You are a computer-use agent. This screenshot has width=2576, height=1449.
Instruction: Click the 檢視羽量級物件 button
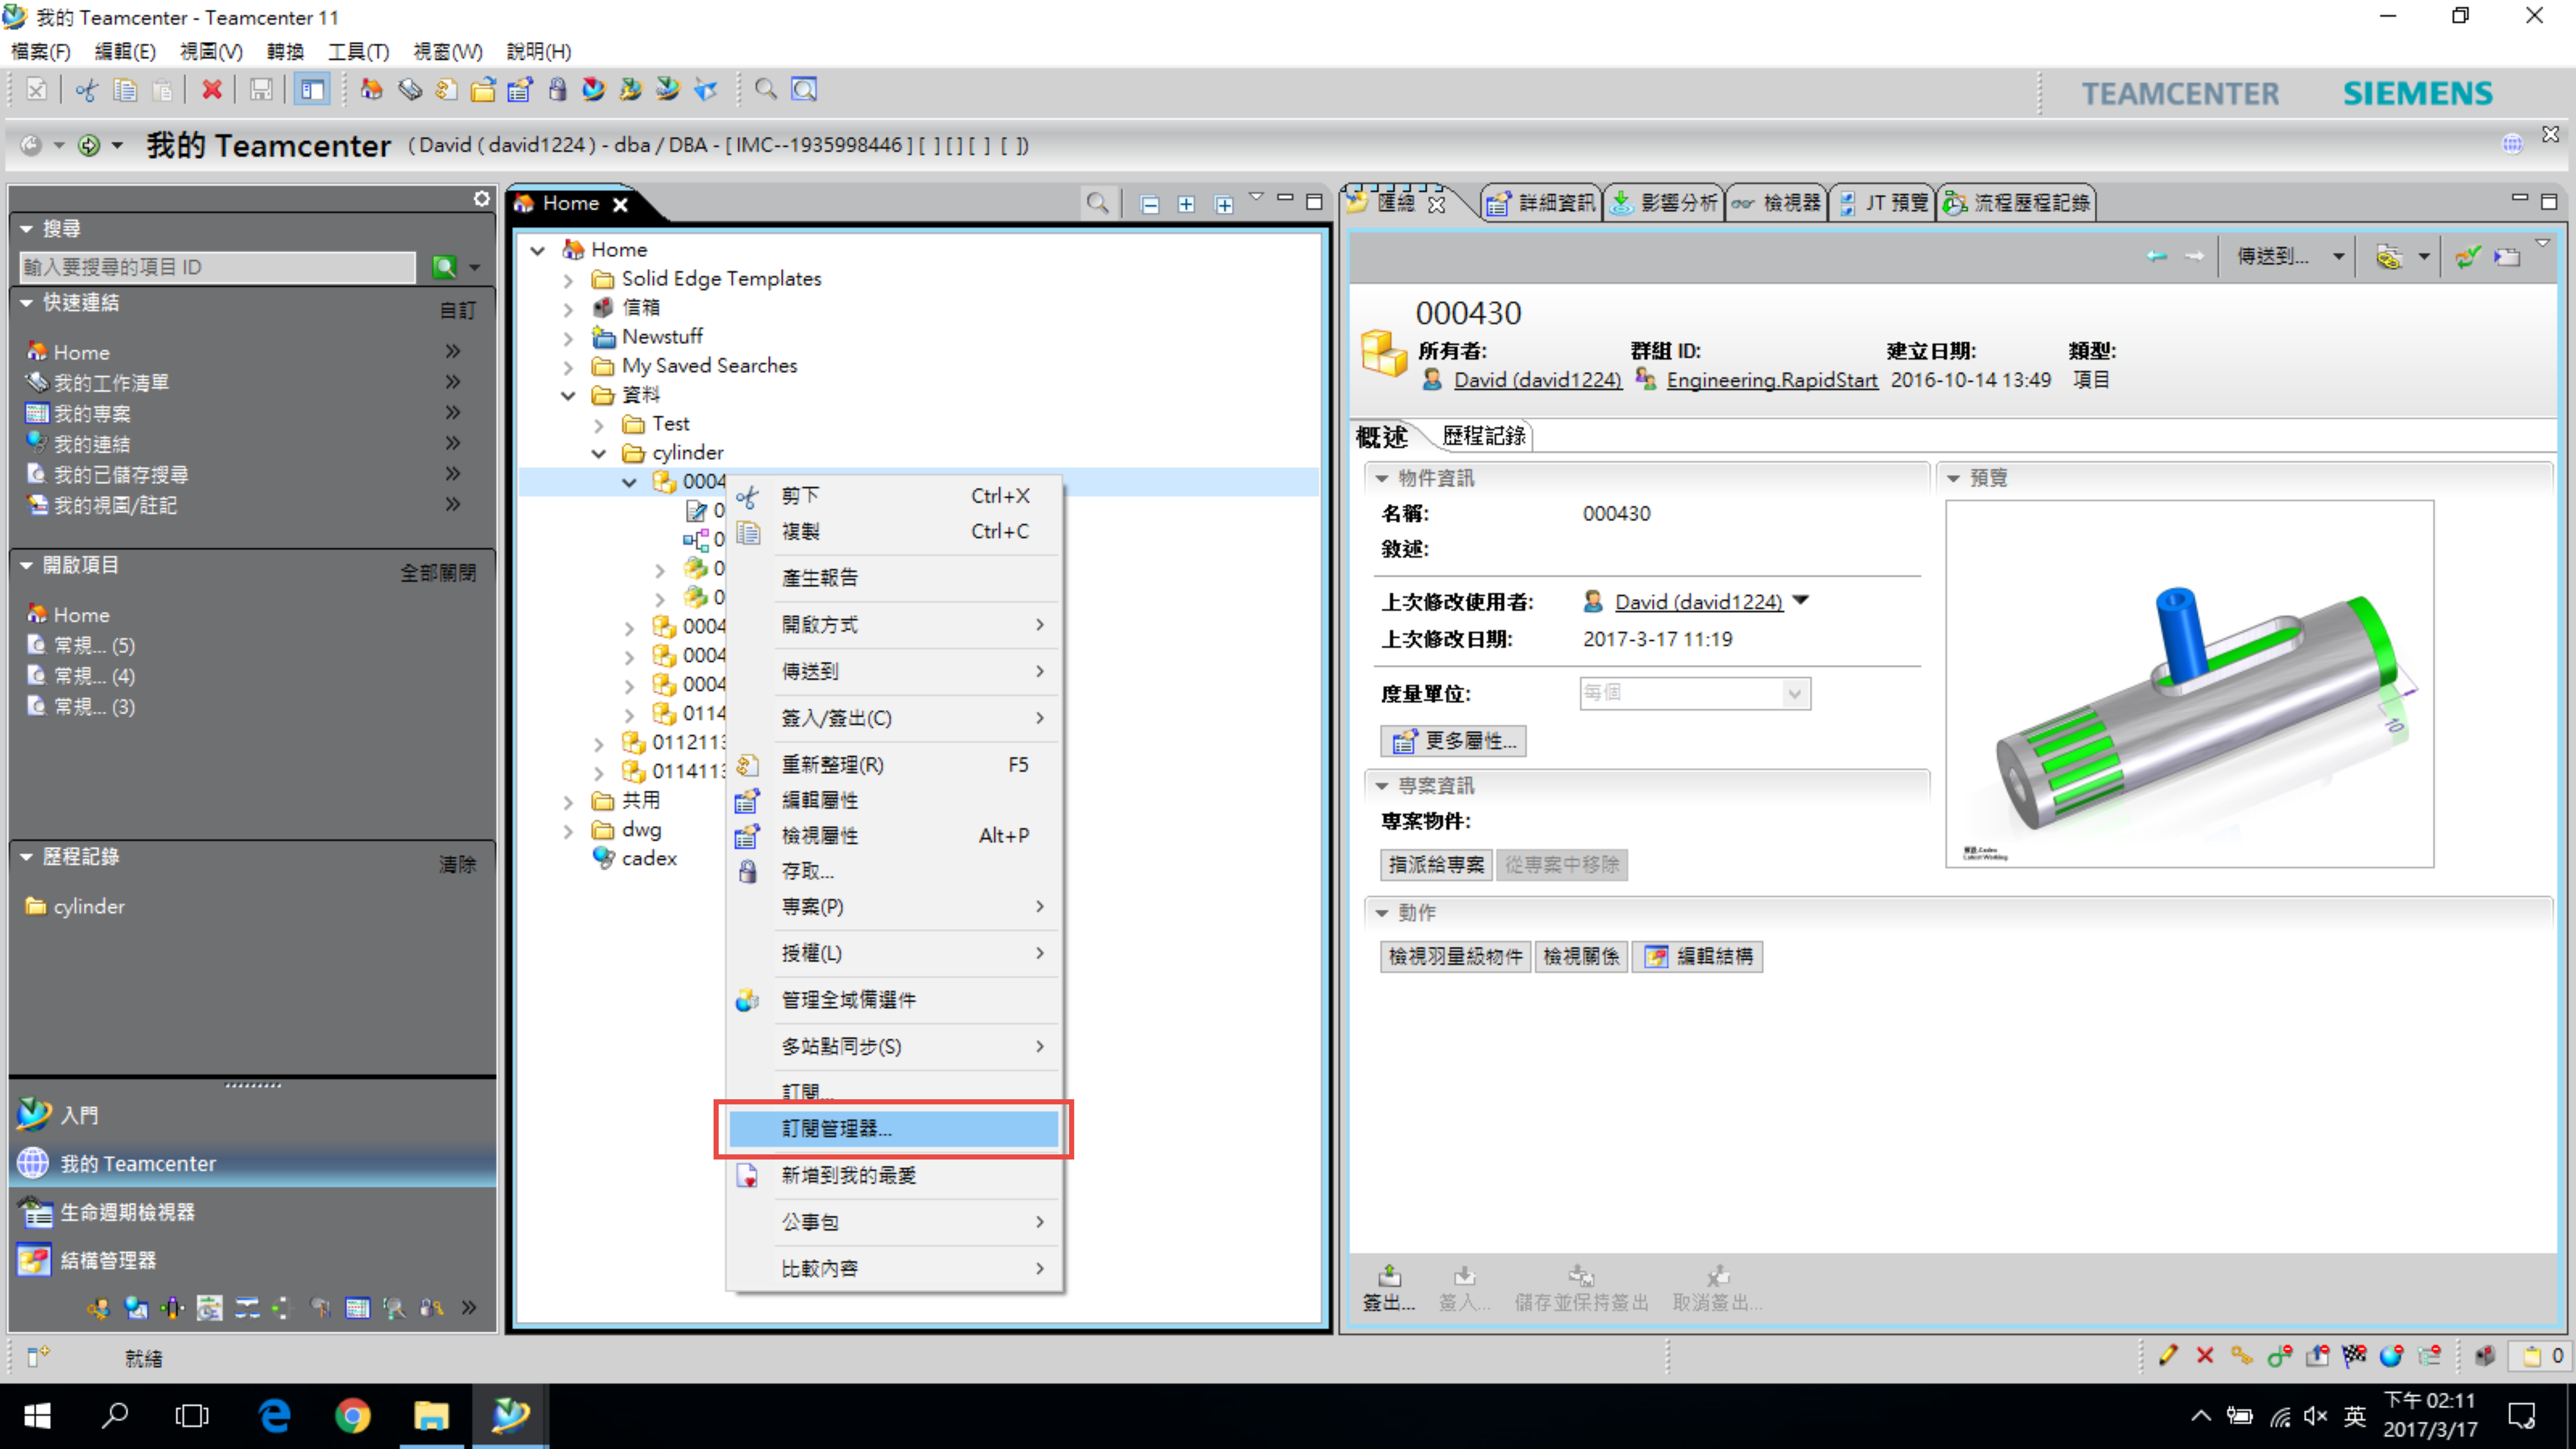(x=1455, y=957)
